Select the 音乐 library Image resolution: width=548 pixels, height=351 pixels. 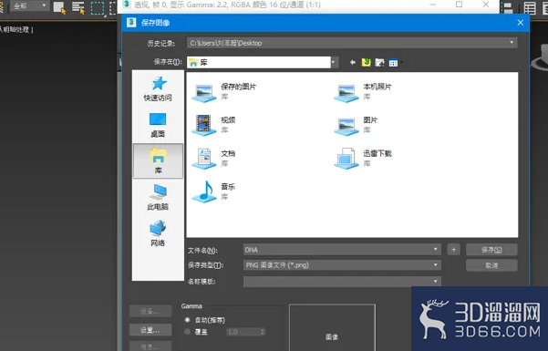tap(214, 191)
